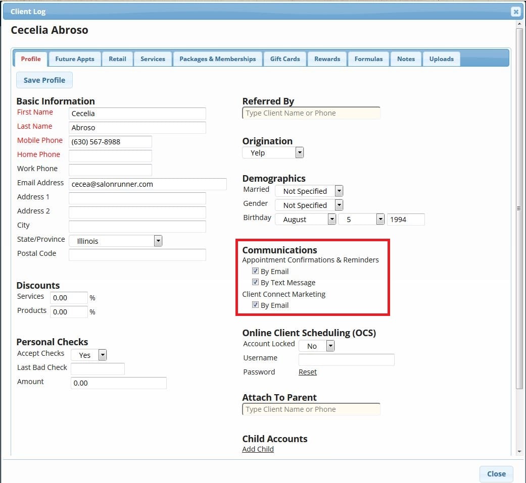Toggle Client Connect Marketing by email
The height and width of the screenshot is (483, 526).
pyautogui.click(x=256, y=304)
